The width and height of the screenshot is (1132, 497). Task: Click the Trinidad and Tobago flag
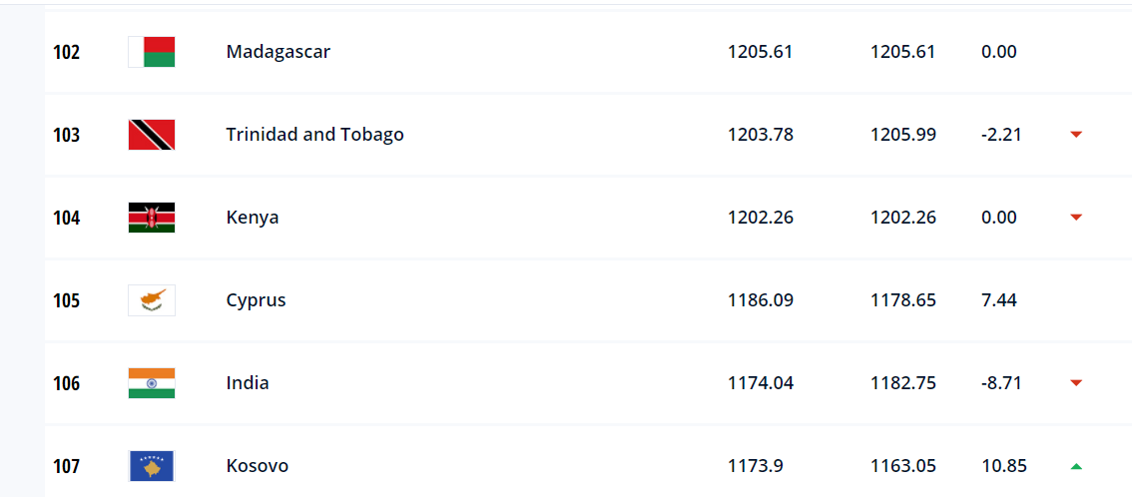tap(152, 135)
